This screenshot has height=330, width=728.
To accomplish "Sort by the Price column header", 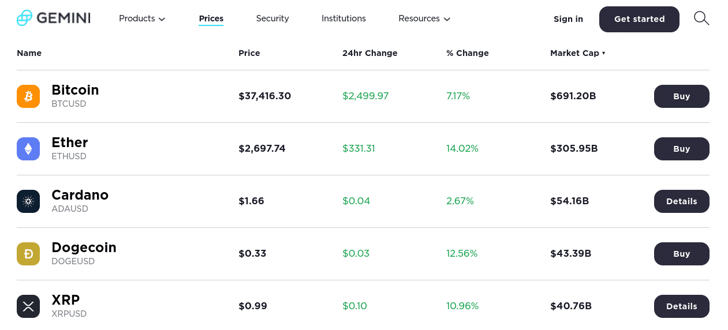I will 249,53.
